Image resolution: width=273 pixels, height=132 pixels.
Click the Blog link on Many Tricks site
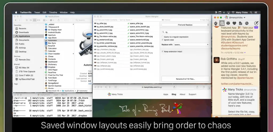point(174,94)
